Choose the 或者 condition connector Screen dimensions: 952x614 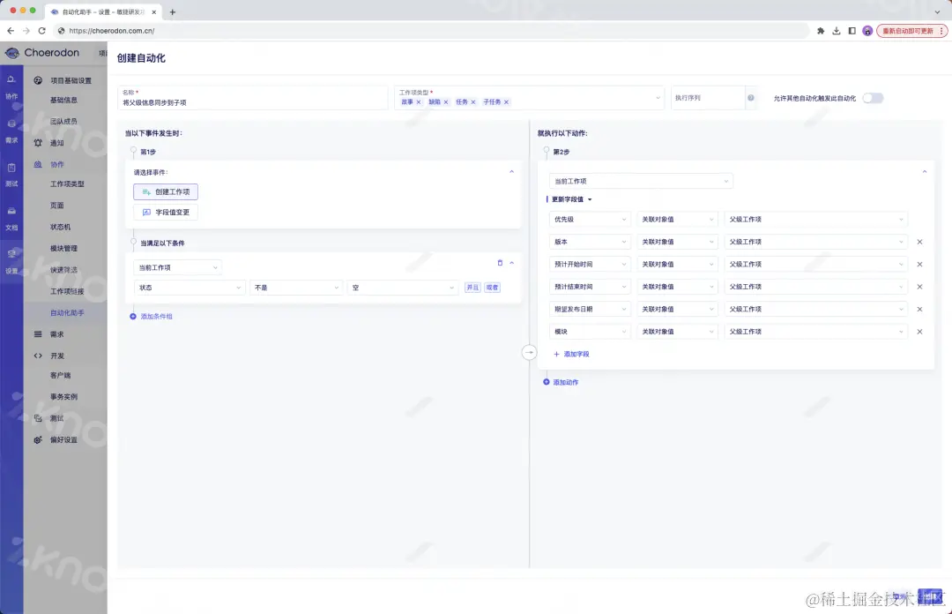pyautogui.click(x=493, y=288)
